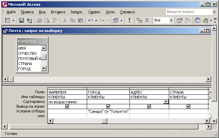Click the ФАМИЛИЯ field cell in grid
The image size is (219, 138).
pos(67,92)
